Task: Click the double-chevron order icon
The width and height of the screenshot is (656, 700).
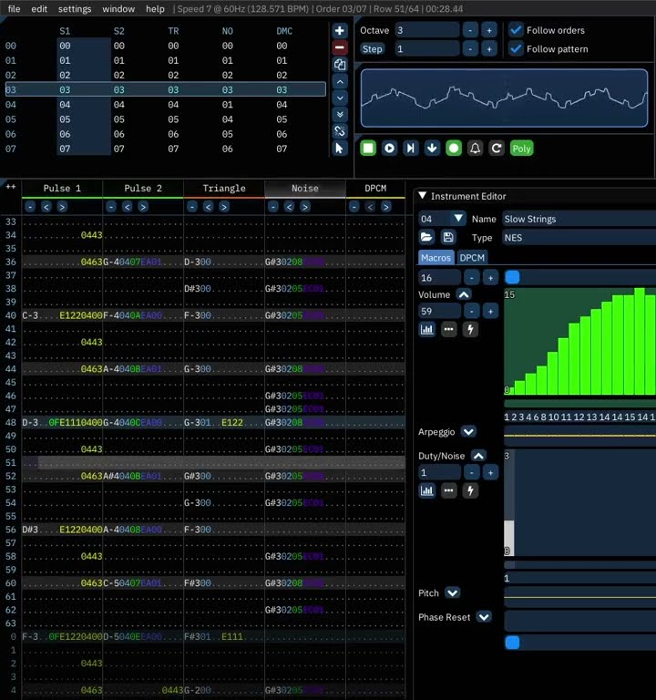Action: (x=340, y=114)
